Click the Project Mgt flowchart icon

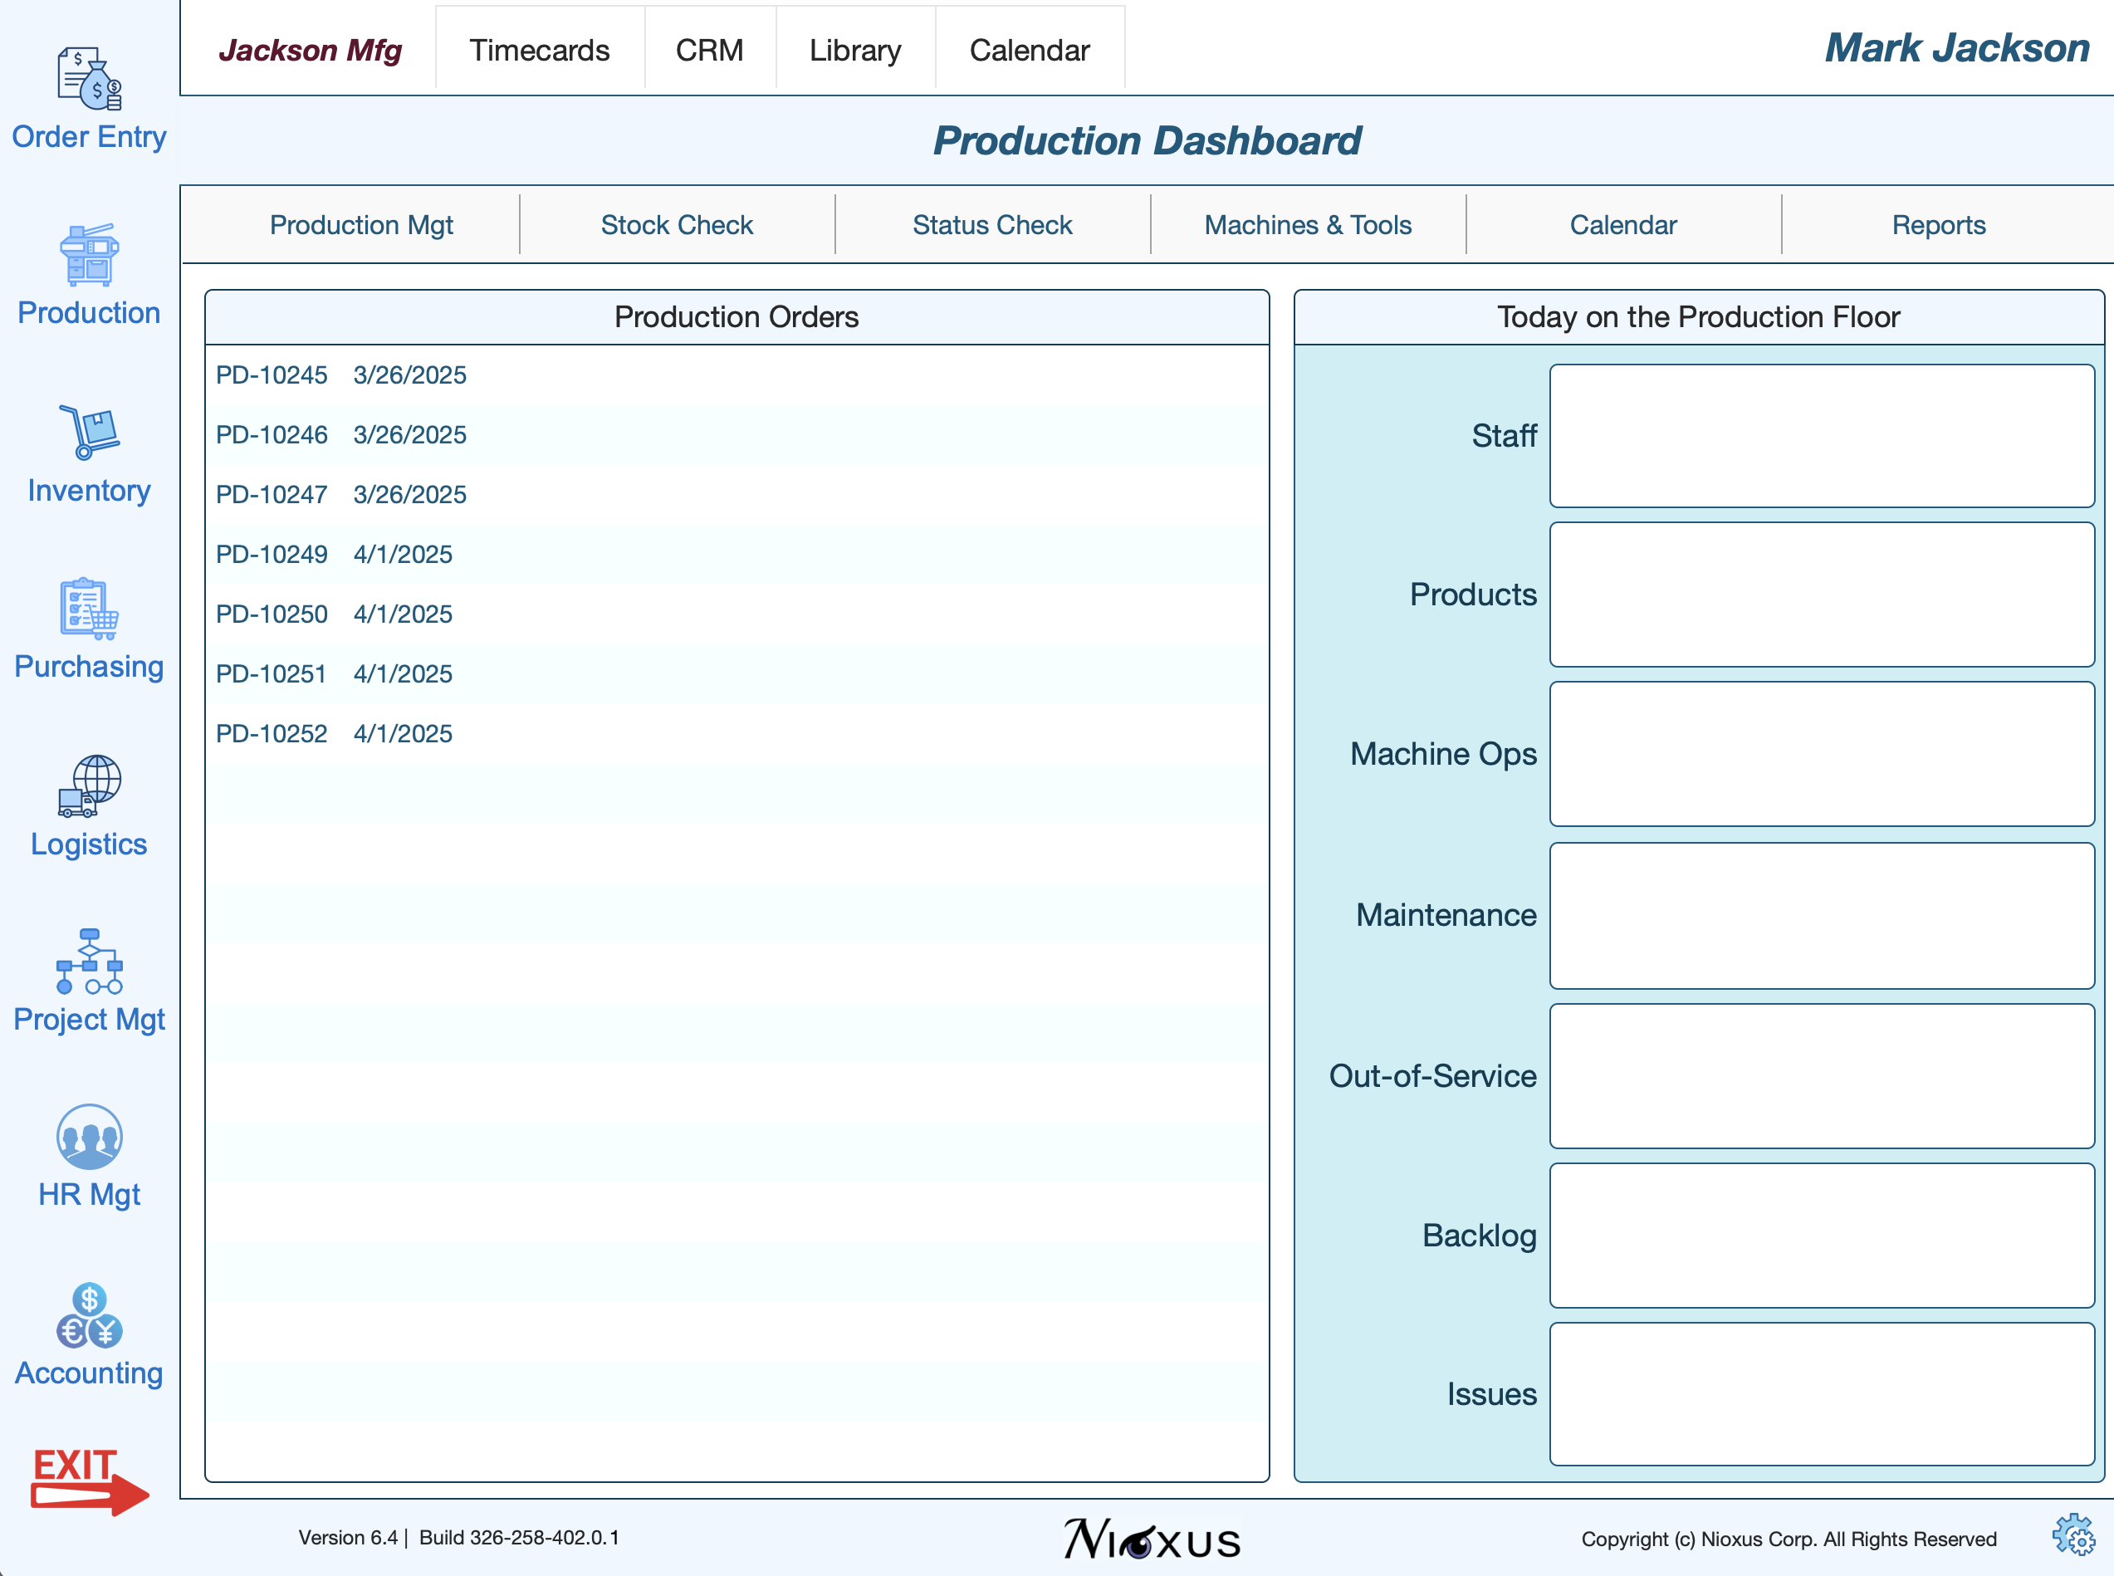tap(89, 961)
